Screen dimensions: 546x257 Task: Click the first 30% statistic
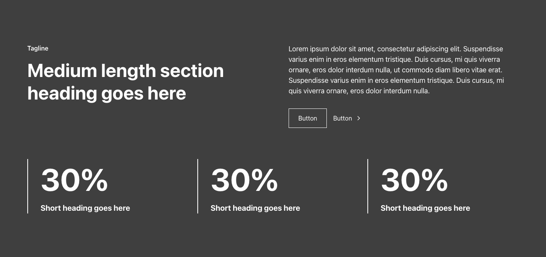coord(74,179)
